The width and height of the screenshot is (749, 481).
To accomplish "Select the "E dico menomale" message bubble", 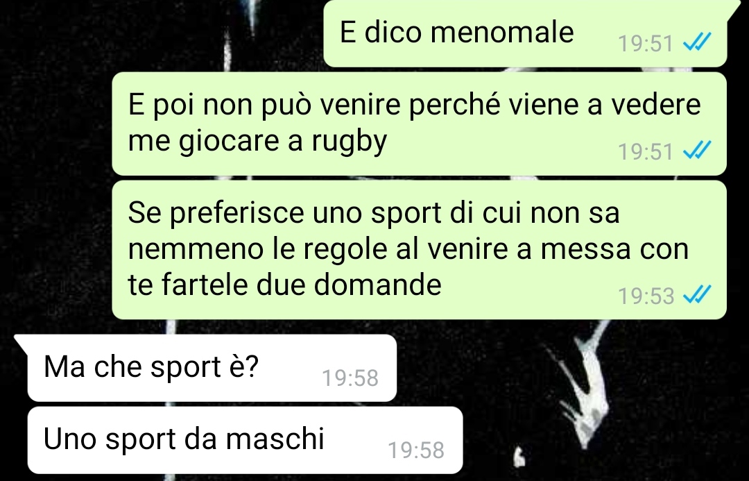I will [x=526, y=33].
